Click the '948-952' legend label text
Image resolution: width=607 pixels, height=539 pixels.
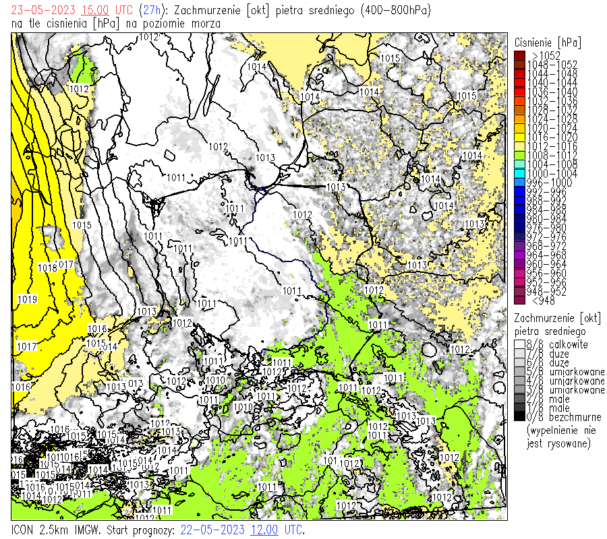(x=546, y=292)
